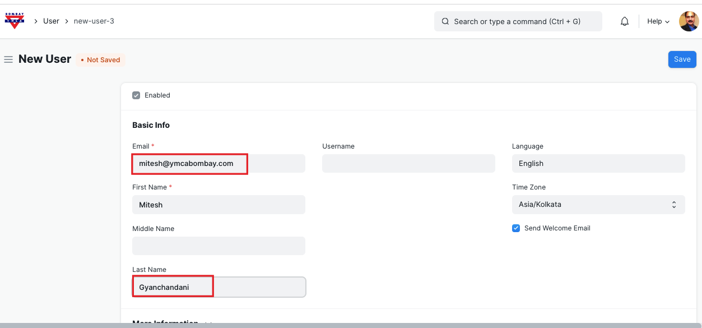Toggle the sidebar with the hamburger icon
Image resolution: width=702 pixels, height=328 pixels.
[8, 59]
